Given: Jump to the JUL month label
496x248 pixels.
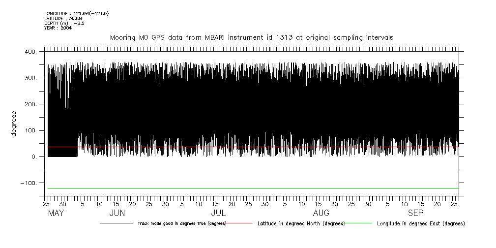Looking at the screenshot, I should (x=218, y=214).
